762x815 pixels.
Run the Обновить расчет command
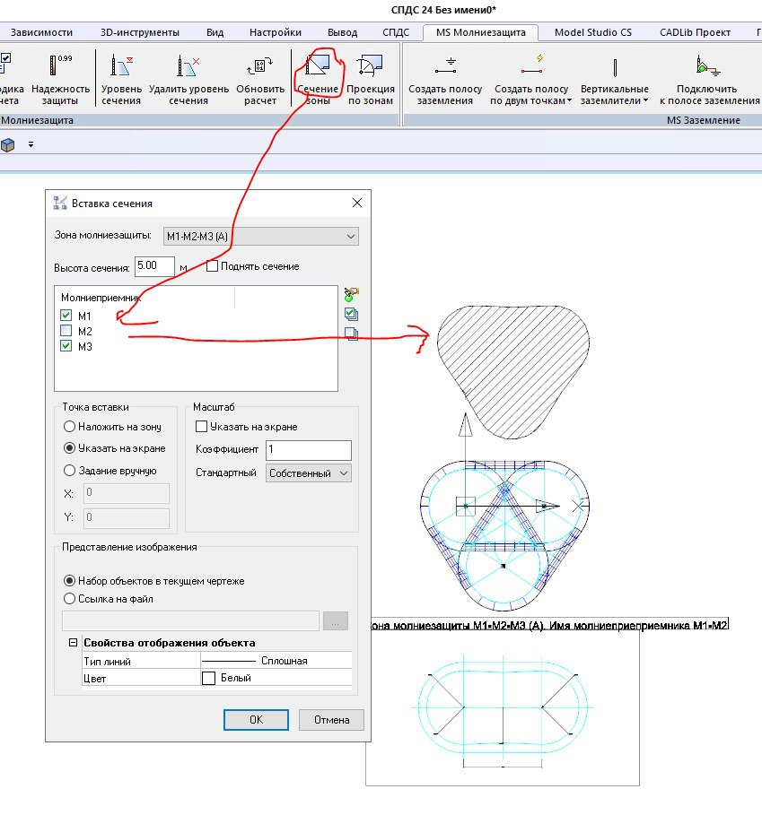260,67
